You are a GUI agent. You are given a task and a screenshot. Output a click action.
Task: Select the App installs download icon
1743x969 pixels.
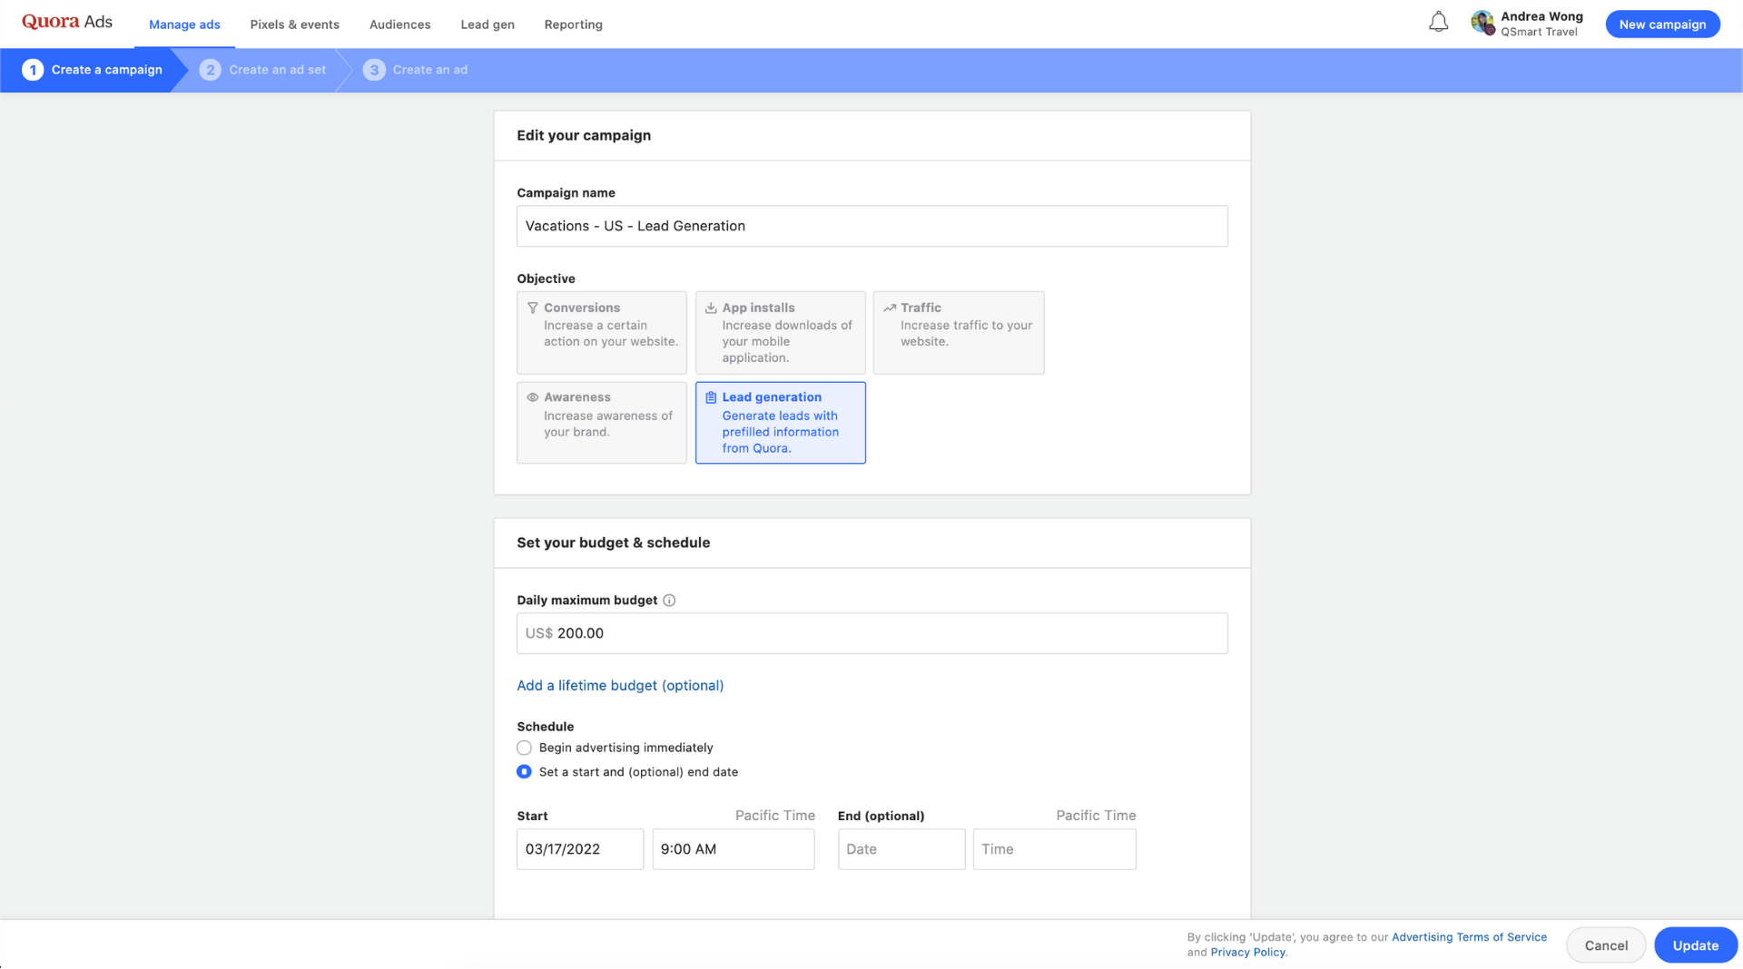711,308
